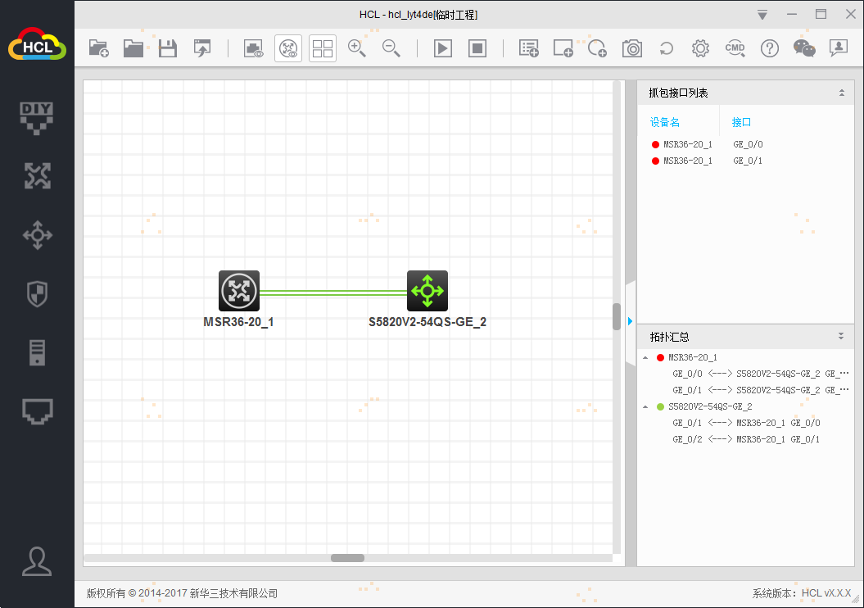
Task: Select GE_0/0 link under MSR36-20_1
Action: click(x=761, y=374)
